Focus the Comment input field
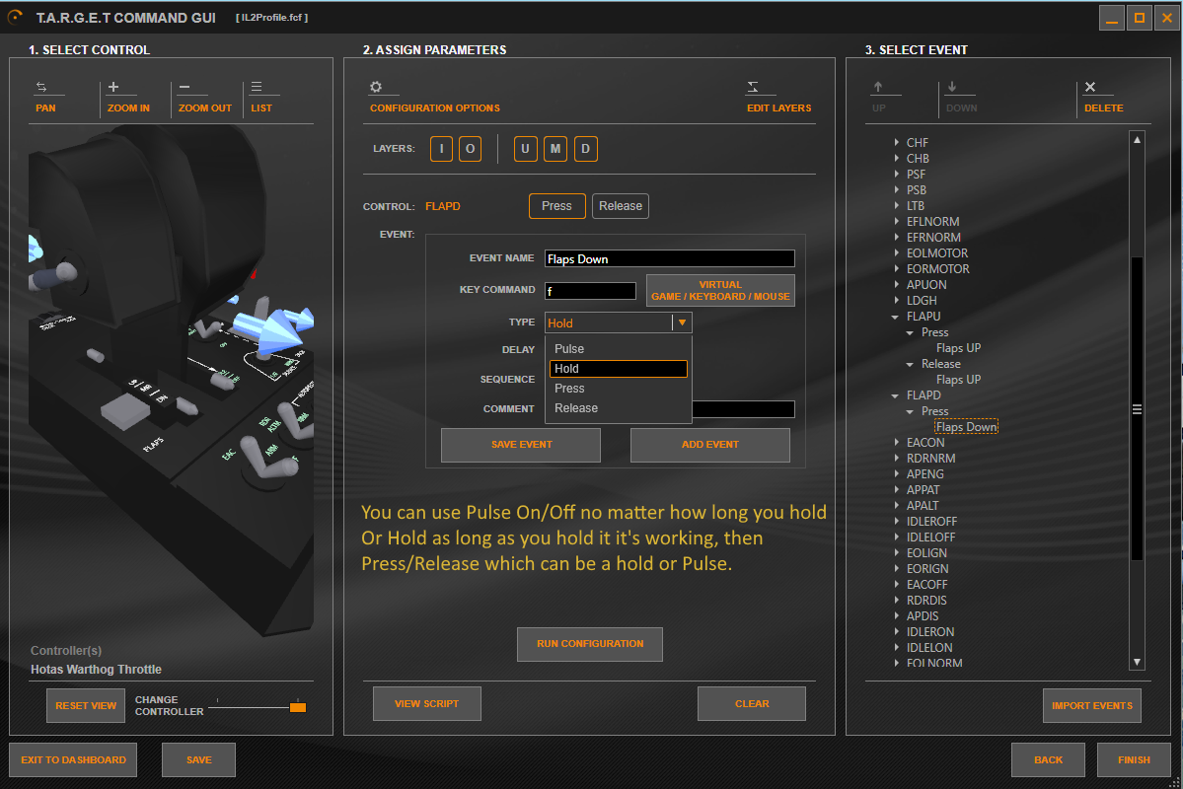 point(743,409)
